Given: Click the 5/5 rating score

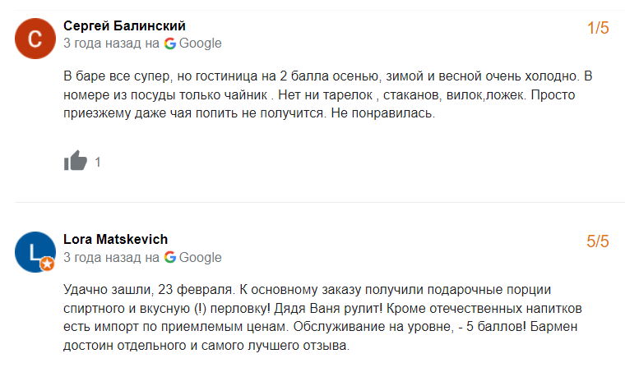Looking at the screenshot, I should 598,242.
